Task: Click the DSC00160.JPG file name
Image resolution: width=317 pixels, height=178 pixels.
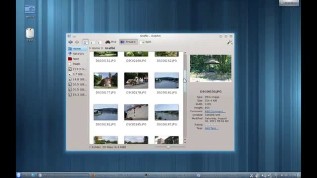Action: click(x=136, y=60)
